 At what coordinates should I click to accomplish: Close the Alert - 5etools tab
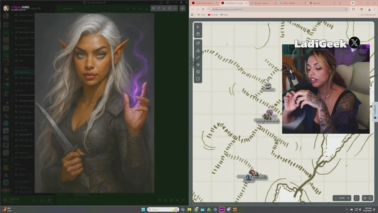coord(305,3)
